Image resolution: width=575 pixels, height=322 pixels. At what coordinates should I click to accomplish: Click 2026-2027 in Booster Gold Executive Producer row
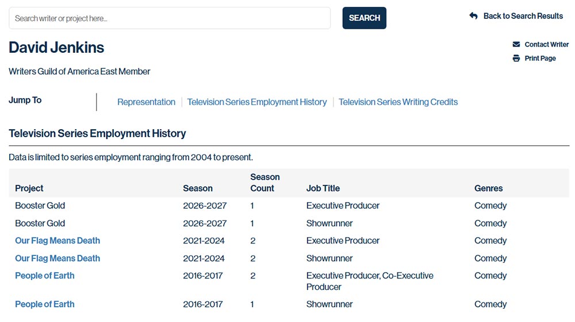[x=205, y=205]
